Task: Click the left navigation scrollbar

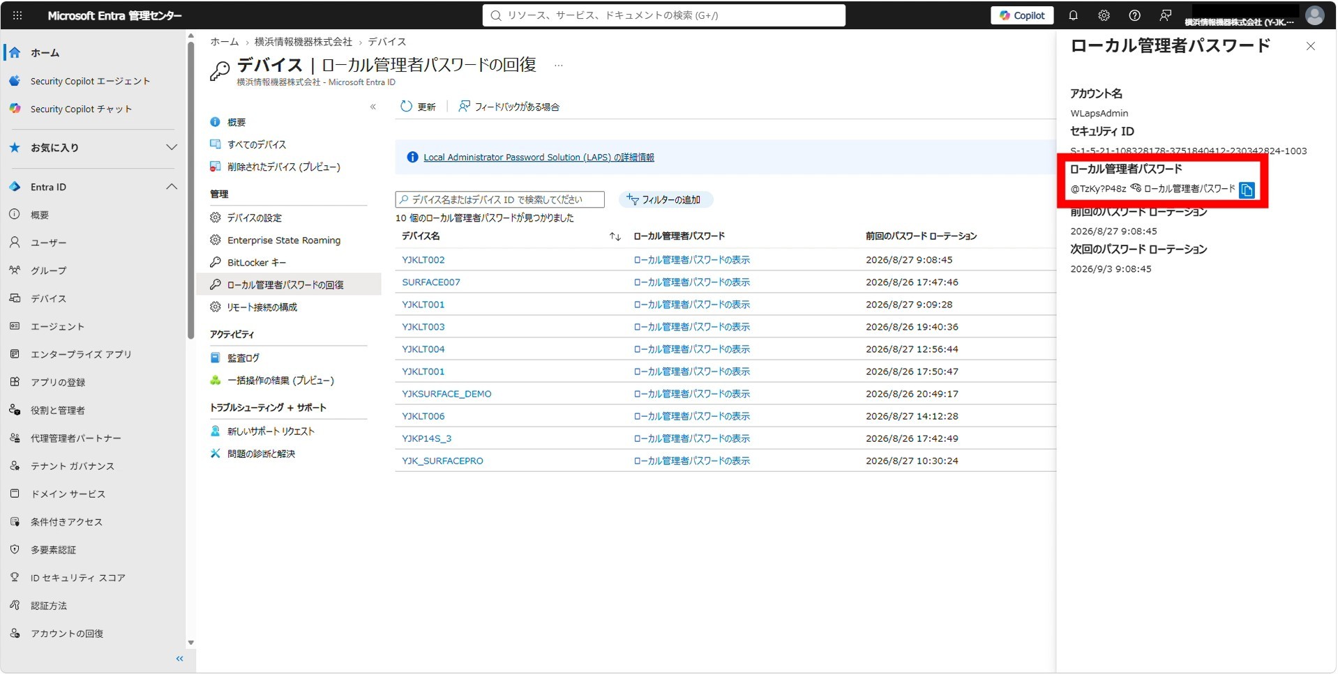Action: 190,190
